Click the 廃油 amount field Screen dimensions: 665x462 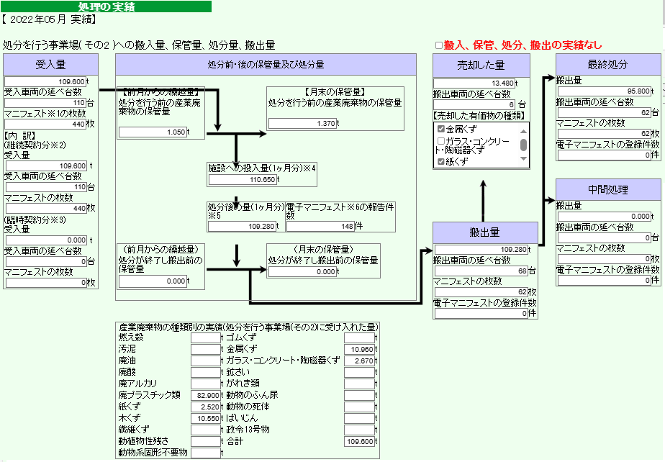click(x=206, y=361)
